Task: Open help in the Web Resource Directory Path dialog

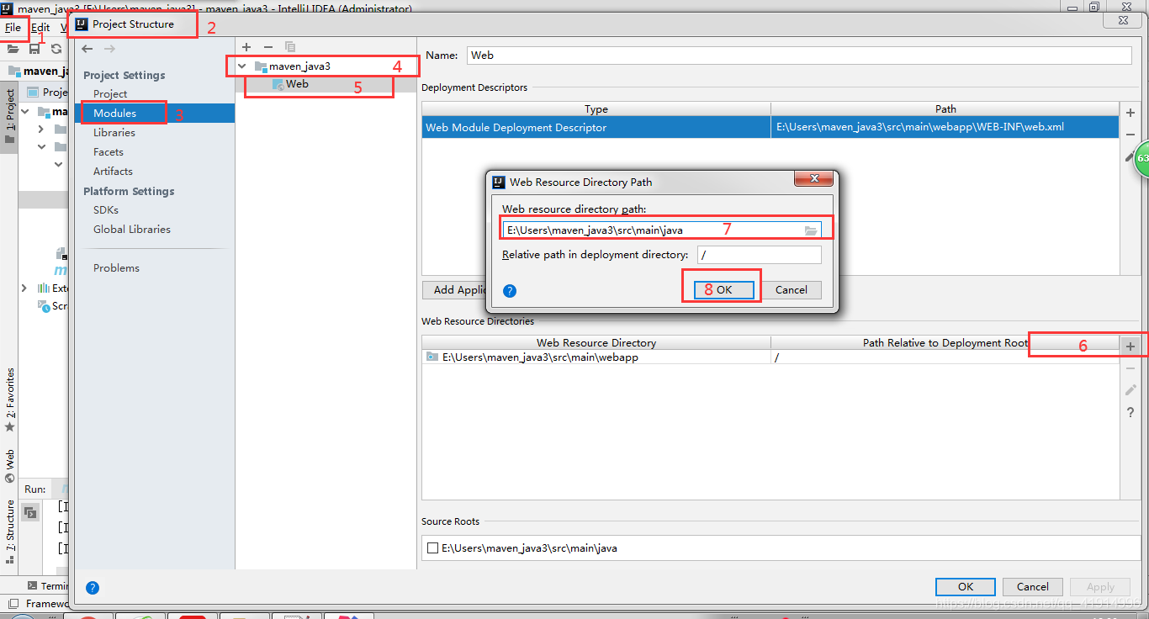Action: point(510,291)
